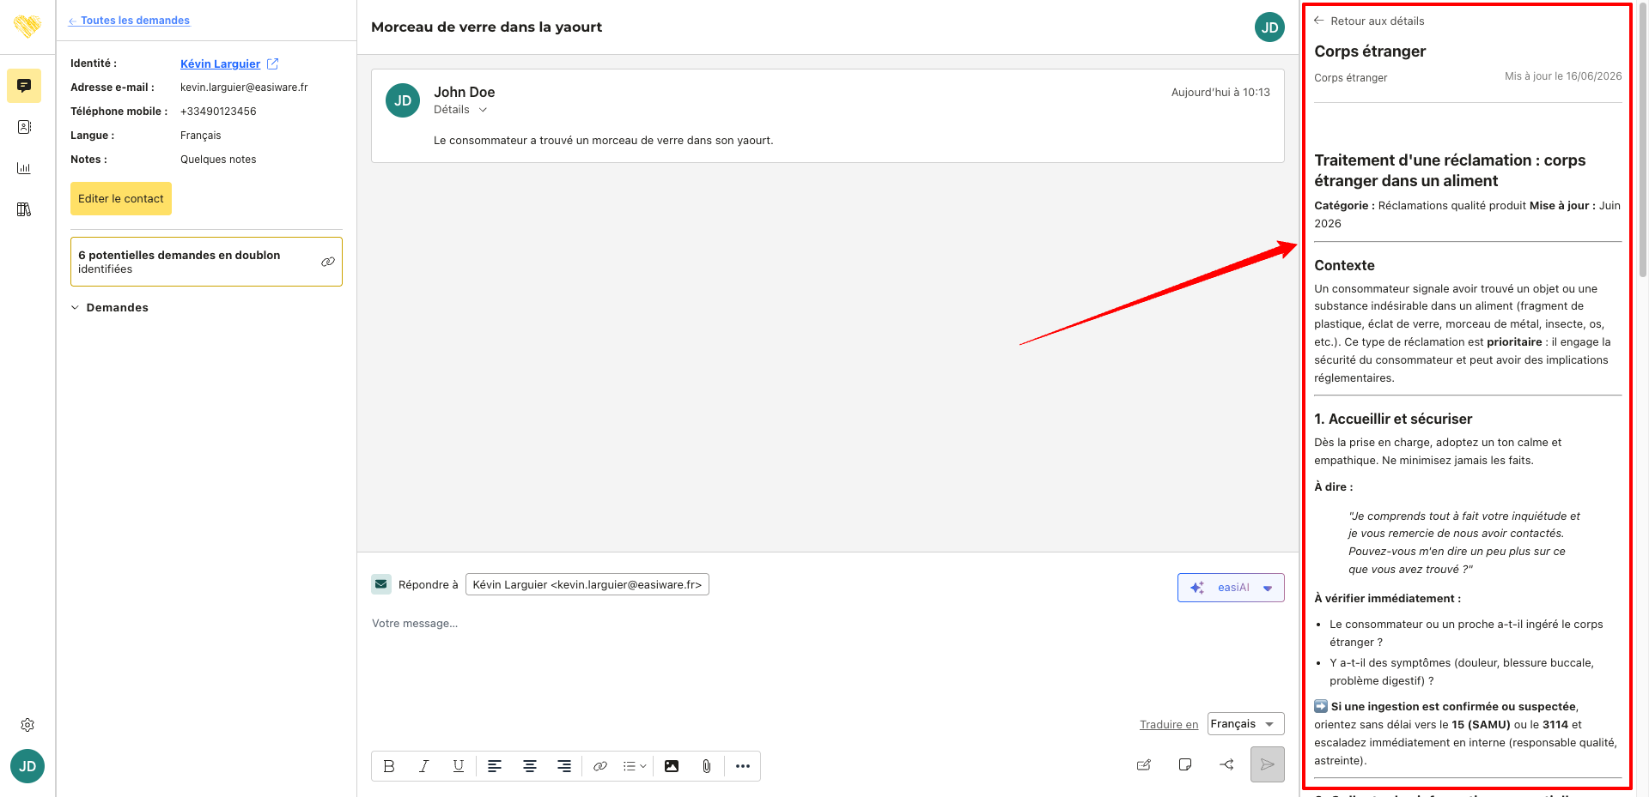
Task: Open the conversations inbox sidebar icon
Action: (x=24, y=86)
